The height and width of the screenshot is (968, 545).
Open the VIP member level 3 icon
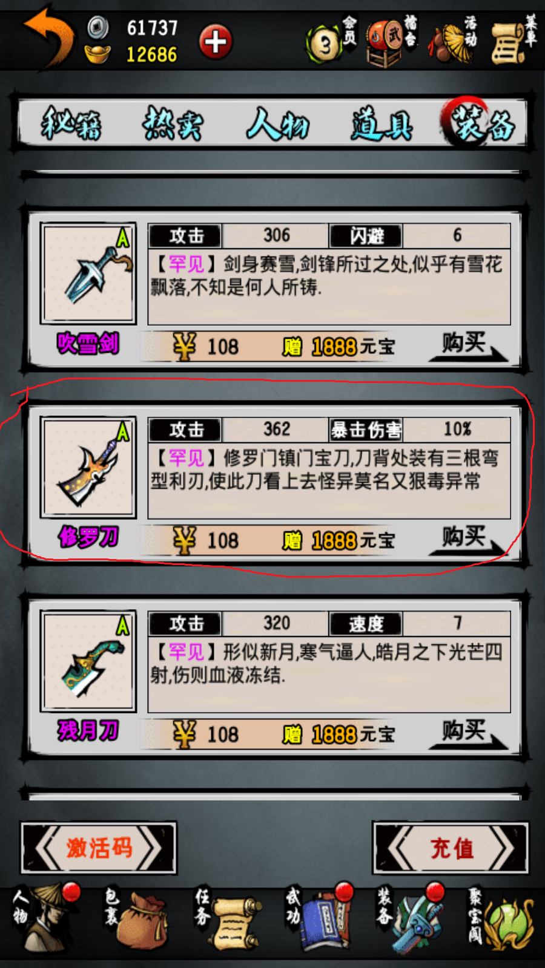point(332,41)
